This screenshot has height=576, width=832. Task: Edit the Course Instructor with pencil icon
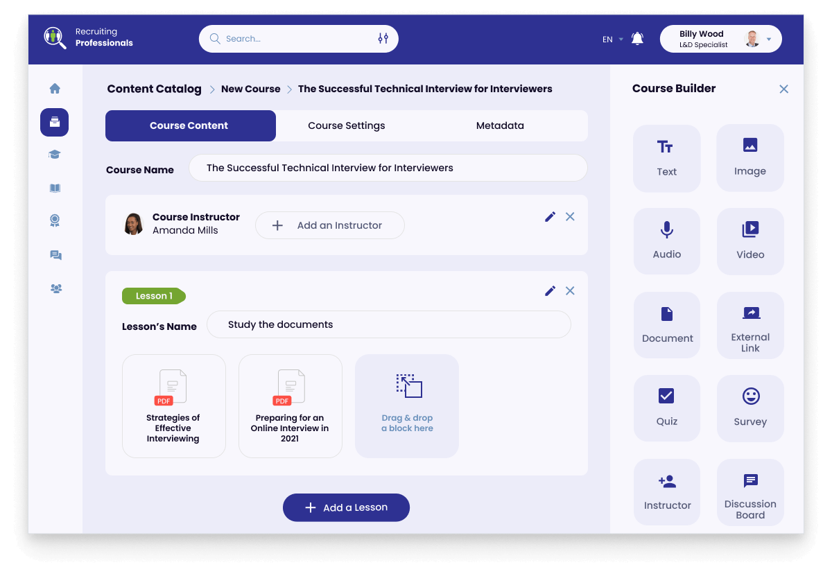pyautogui.click(x=550, y=217)
